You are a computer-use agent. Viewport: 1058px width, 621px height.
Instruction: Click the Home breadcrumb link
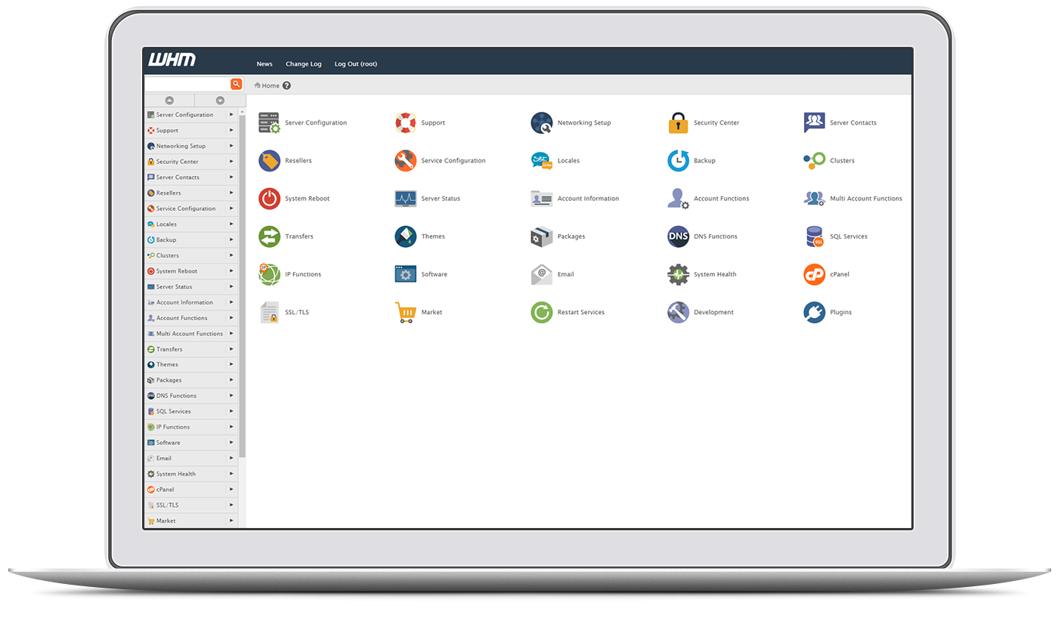tap(271, 85)
